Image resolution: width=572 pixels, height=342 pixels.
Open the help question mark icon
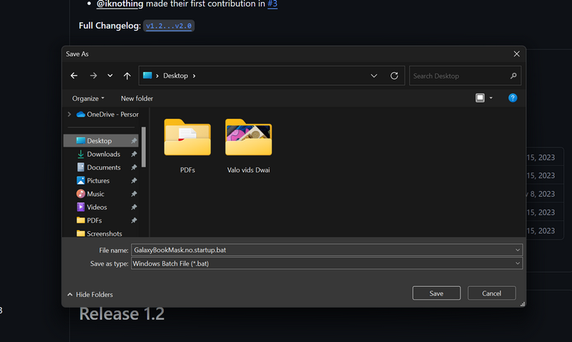pos(513,98)
